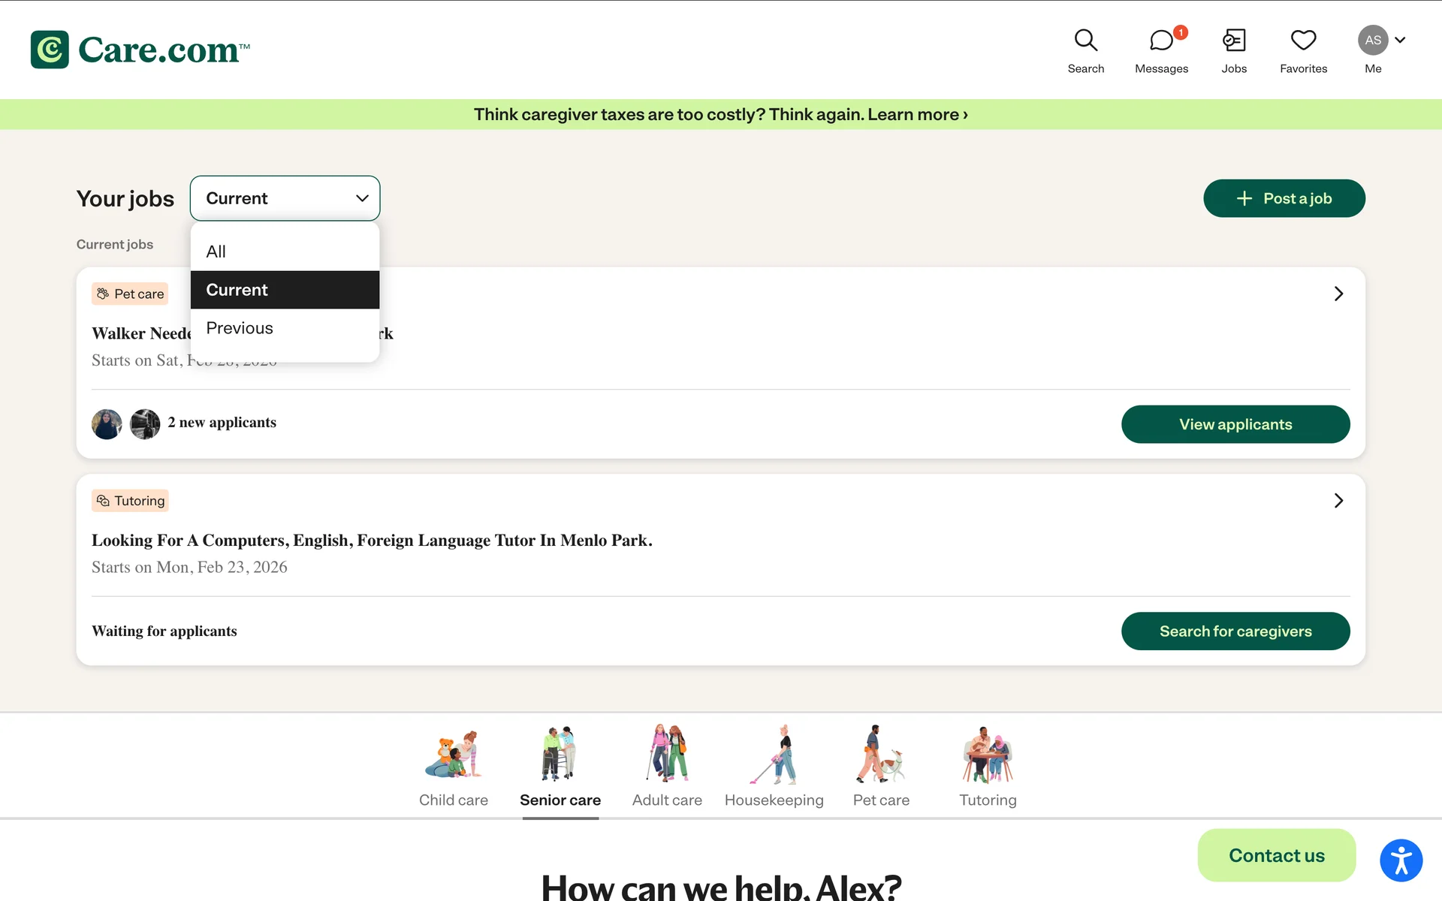Choose the Tutoring category icon
Viewport: 1442px width, 901px height.
pos(988,755)
